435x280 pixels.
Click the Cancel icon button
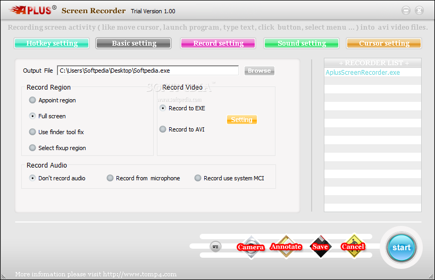(x=353, y=246)
